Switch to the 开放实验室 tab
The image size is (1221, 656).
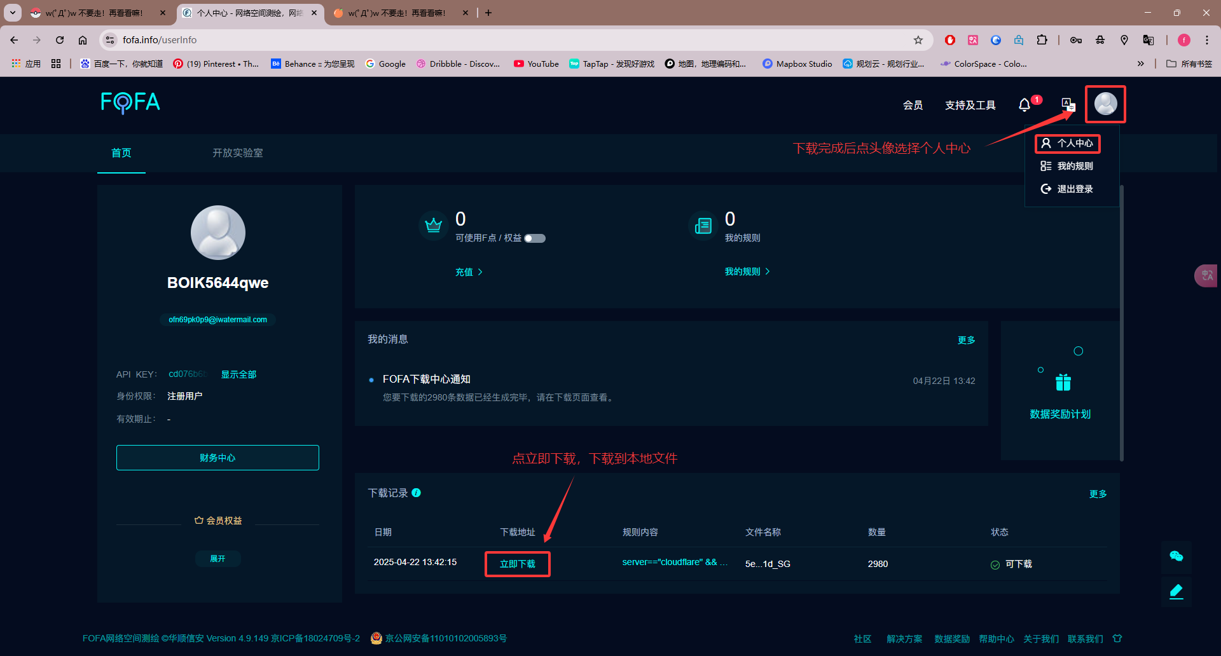pyautogui.click(x=237, y=153)
